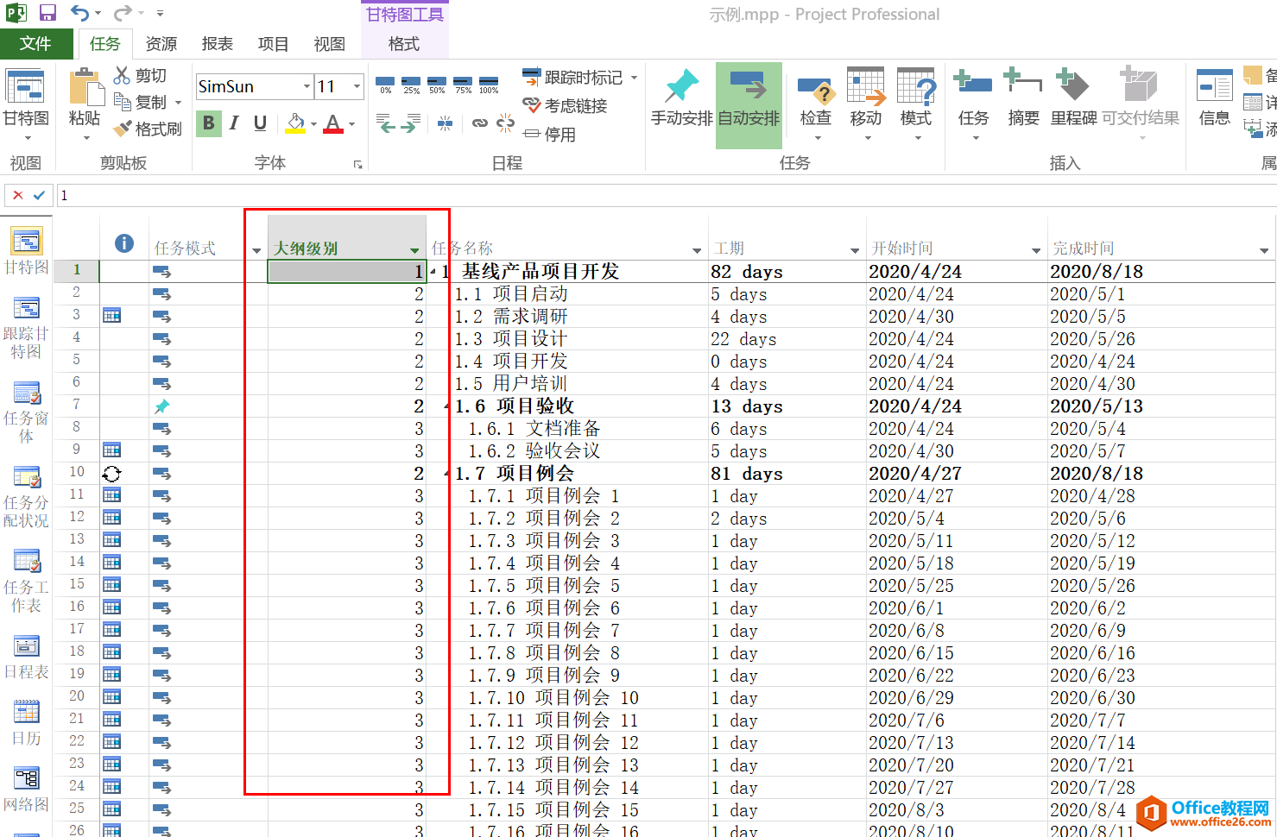Open filter dropdown of 任务名称 column
The image size is (1277, 837).
pos(697,250)
